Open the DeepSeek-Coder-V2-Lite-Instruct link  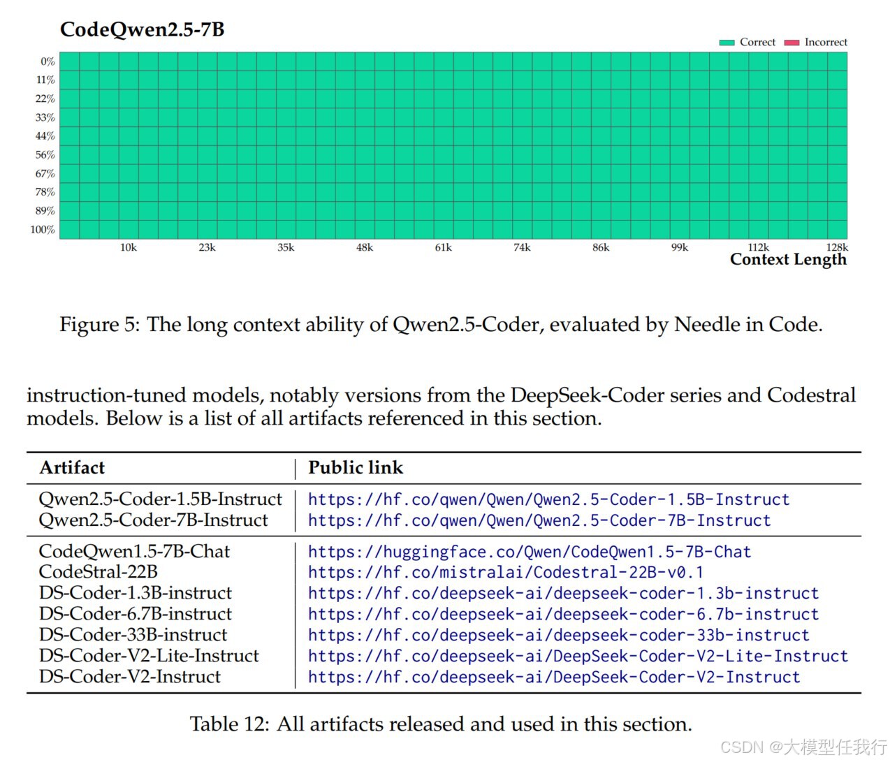(x=578, y=657)
